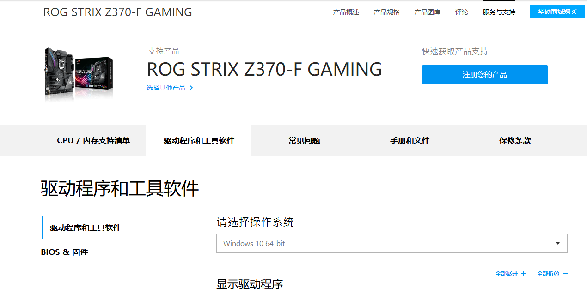Switch to the 保修条款 tab

515,140
